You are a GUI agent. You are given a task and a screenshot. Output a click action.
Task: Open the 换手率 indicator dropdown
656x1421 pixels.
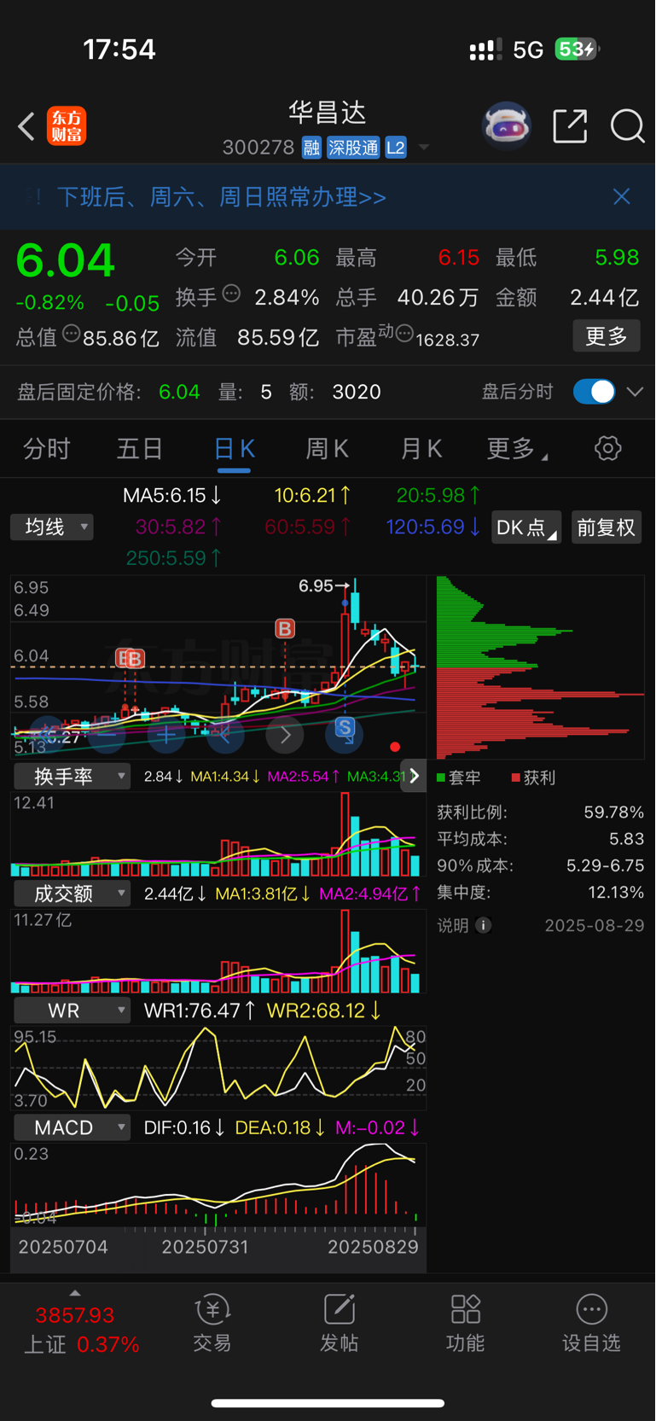pyautogui.click(x=73, y=776)
